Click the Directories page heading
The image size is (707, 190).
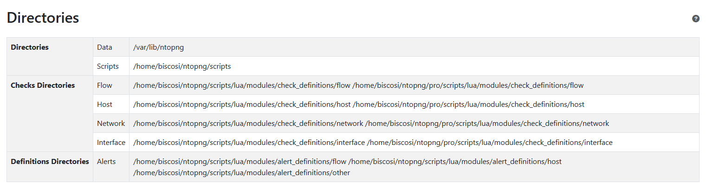pos(43,18)
